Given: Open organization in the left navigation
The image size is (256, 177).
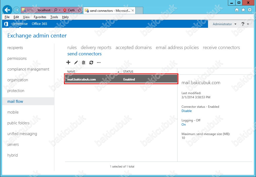Looking at the screenshot, I should pos(18,80).
